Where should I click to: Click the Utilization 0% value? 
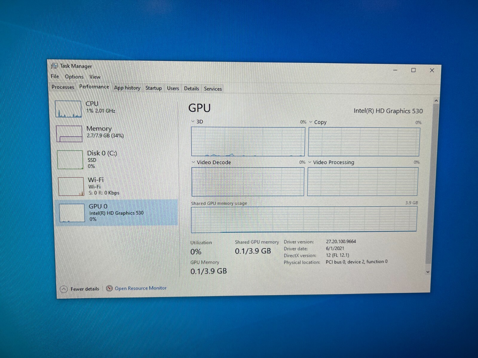click(x=196, y=252)
